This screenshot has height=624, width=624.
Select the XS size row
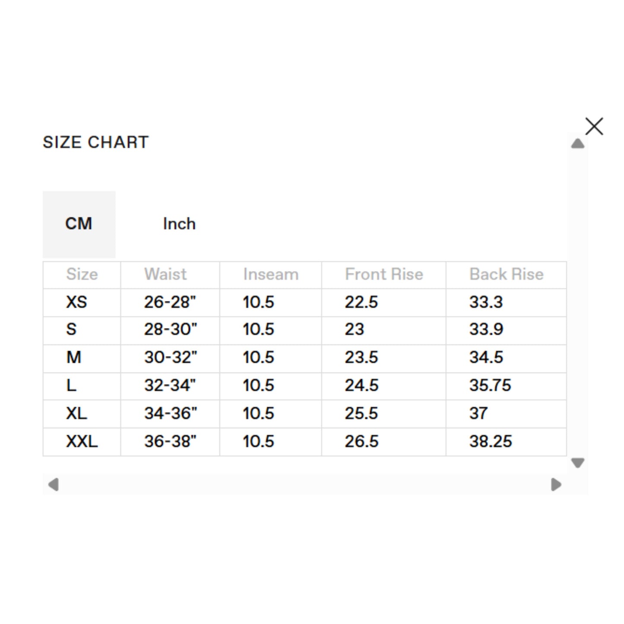(305, 303)
